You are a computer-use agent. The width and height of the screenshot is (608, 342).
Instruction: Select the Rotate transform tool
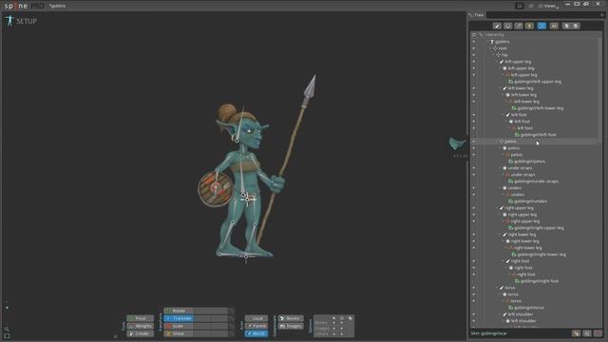point(179,311)
